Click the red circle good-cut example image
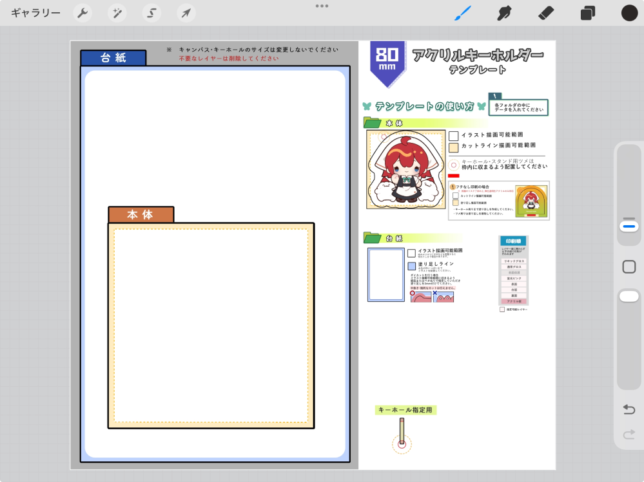This screenshot has height=482, width=644. [x=420, y=297]
